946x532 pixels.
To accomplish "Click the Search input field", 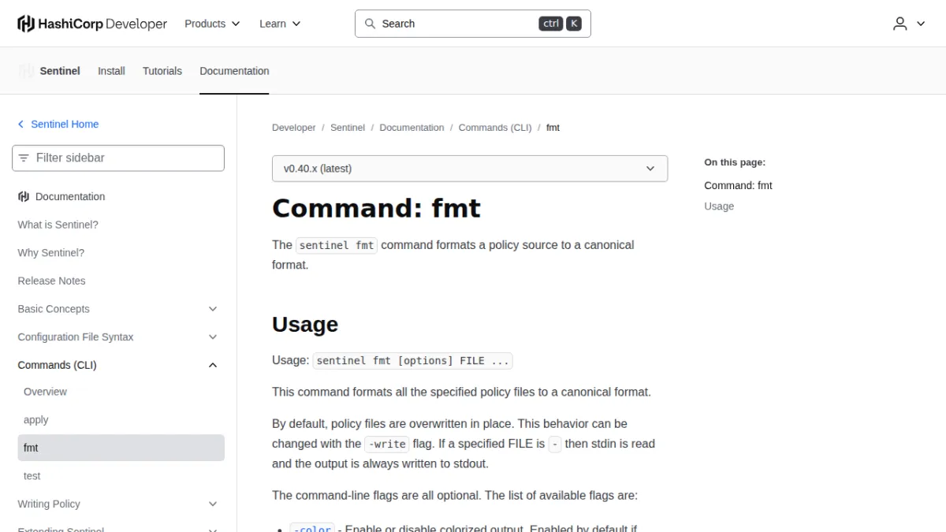I will tap(473, 24).
